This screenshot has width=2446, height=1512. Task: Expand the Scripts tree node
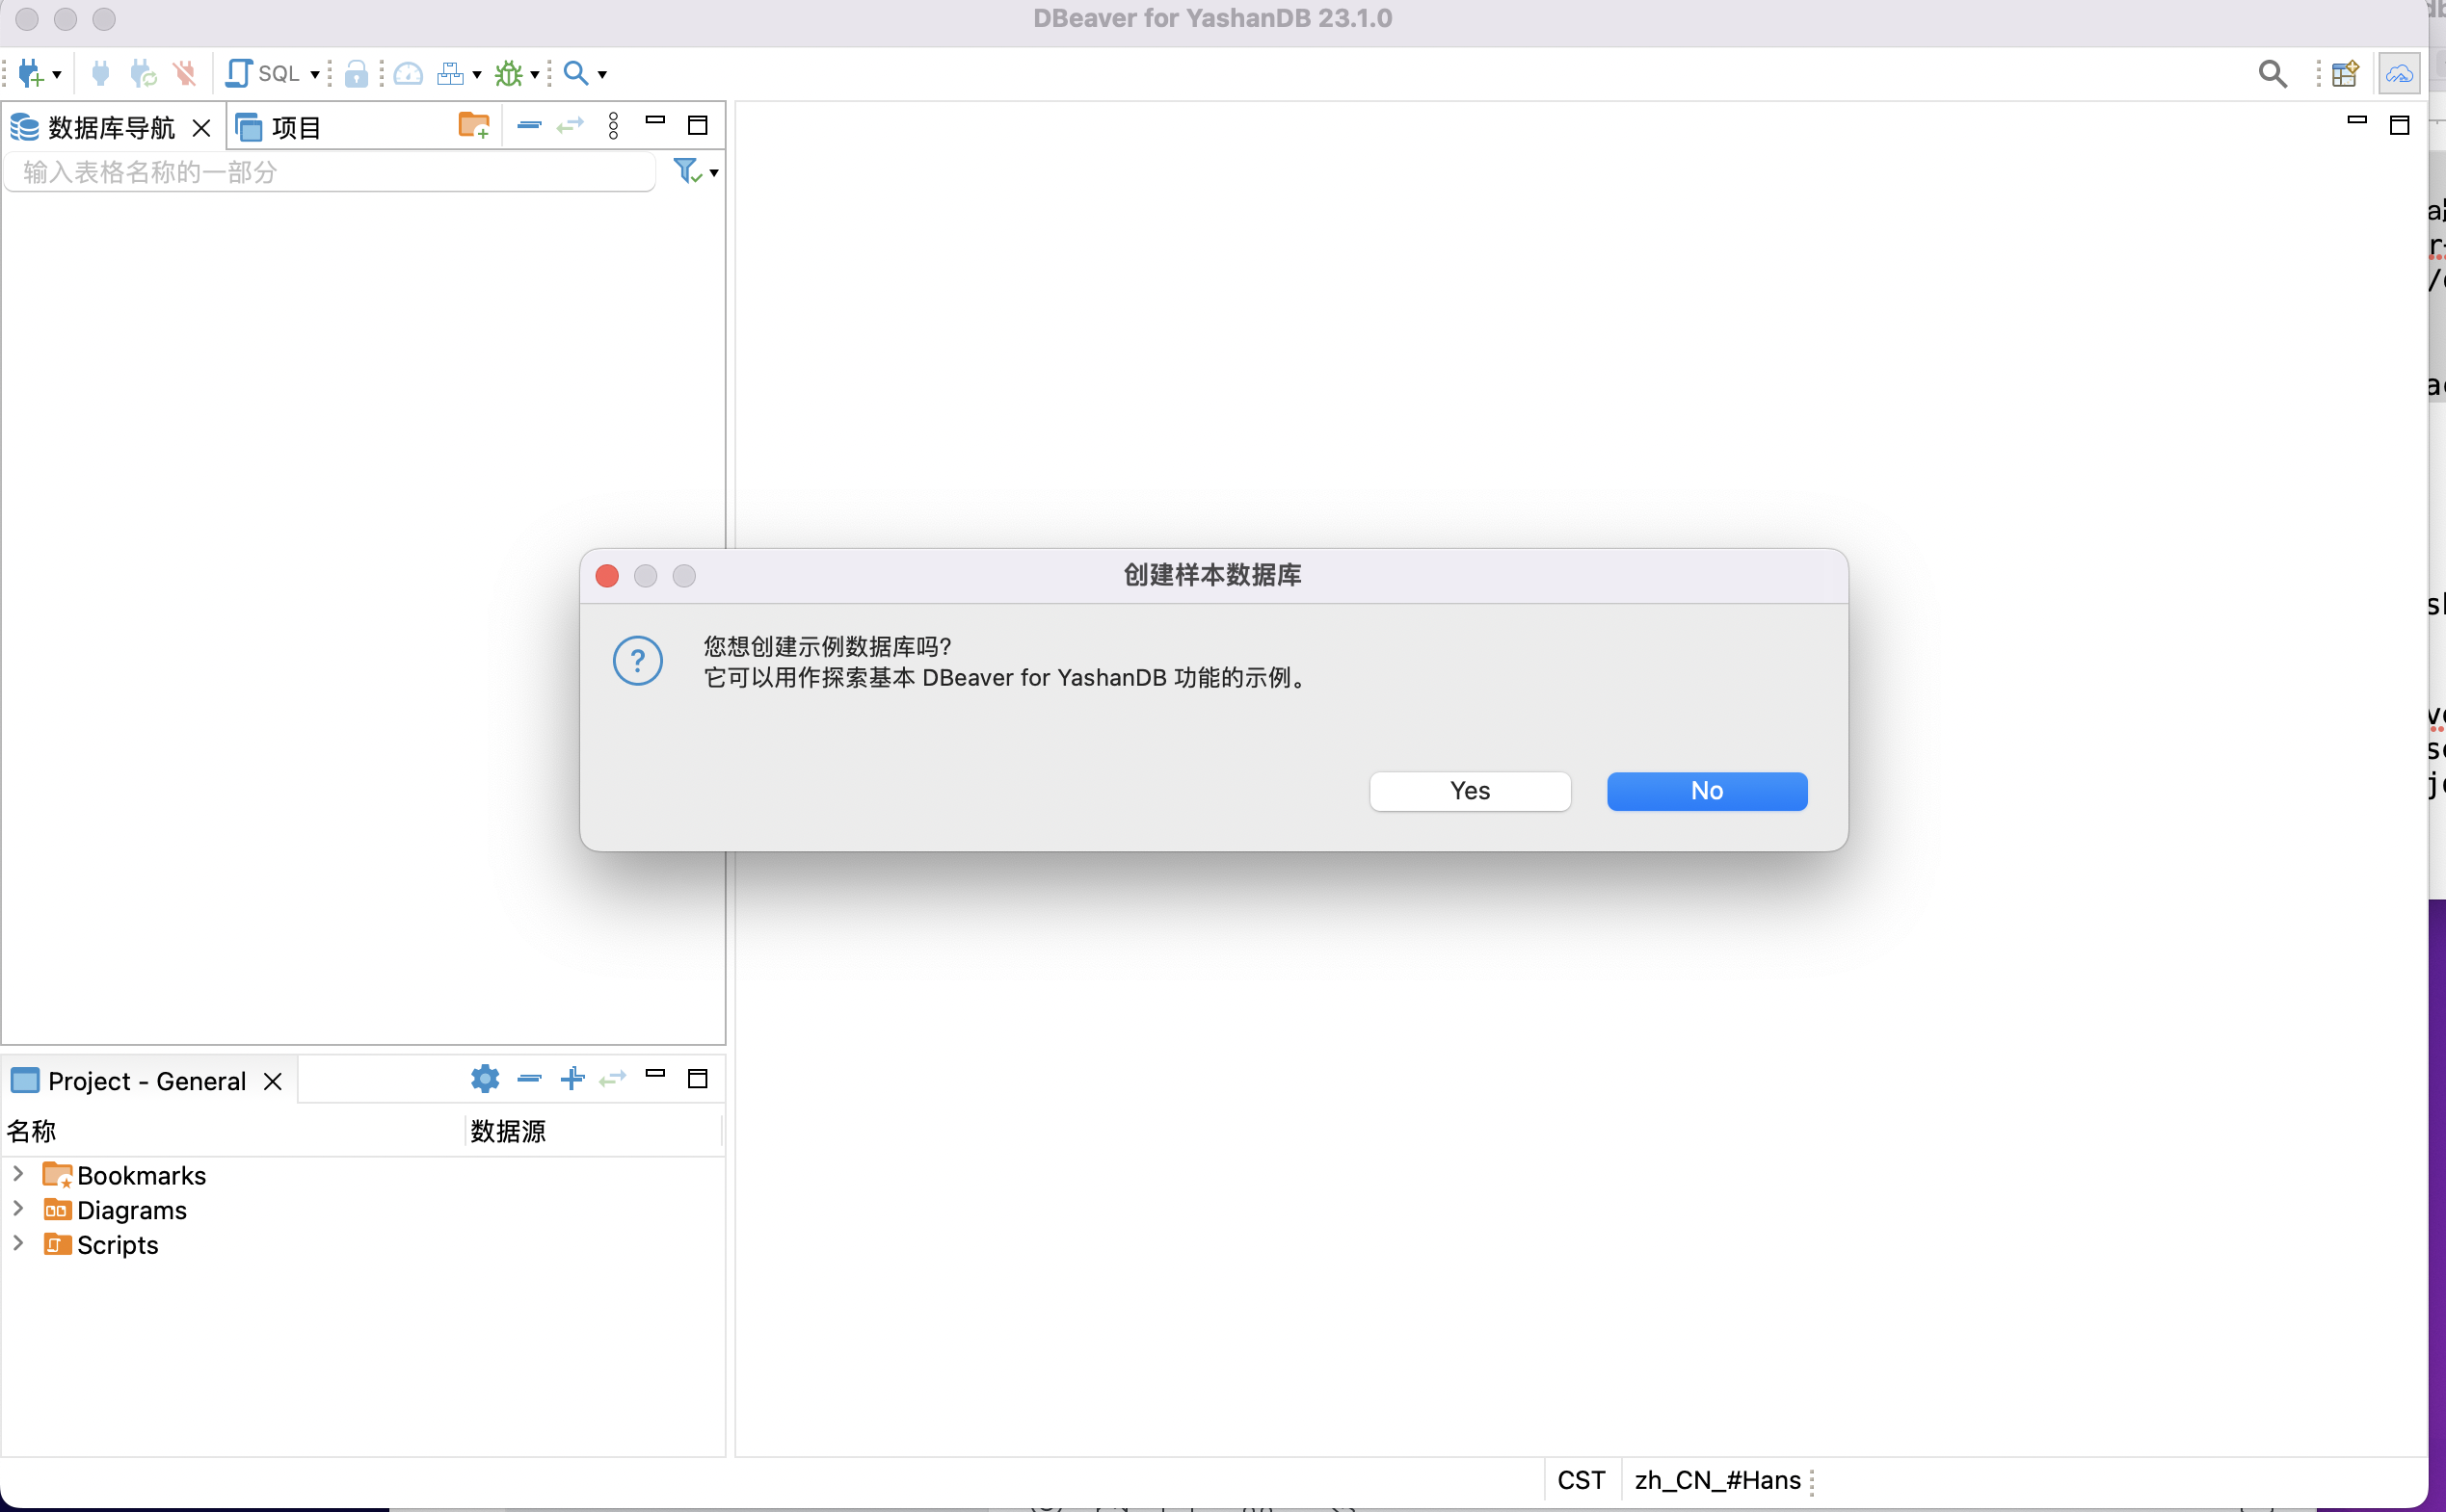(x=17, y=1243)
